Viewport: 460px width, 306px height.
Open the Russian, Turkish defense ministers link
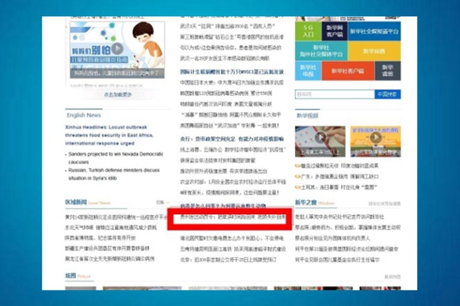113,174
